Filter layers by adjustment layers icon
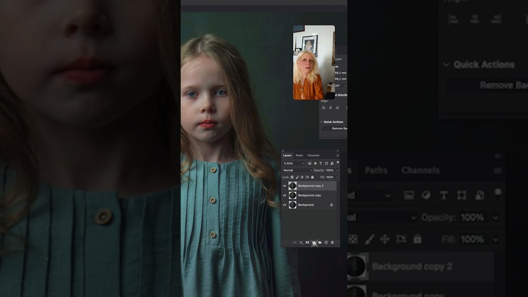The width and height of the screenshot is (528, 297). [315, 163]
